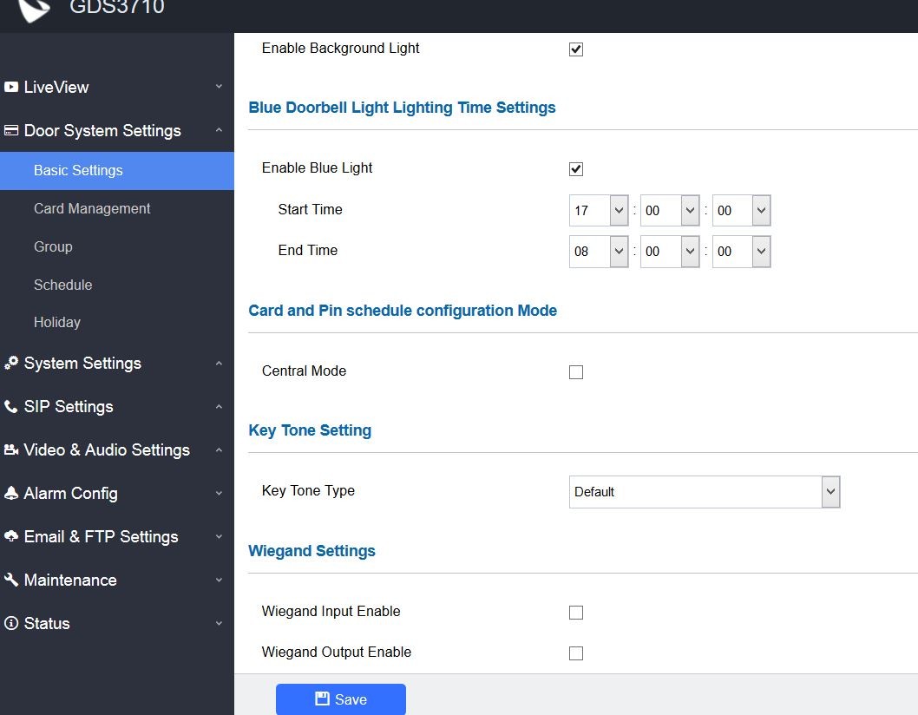
Task: Open the Start Time hour dropdown
Action: (599, 211)
